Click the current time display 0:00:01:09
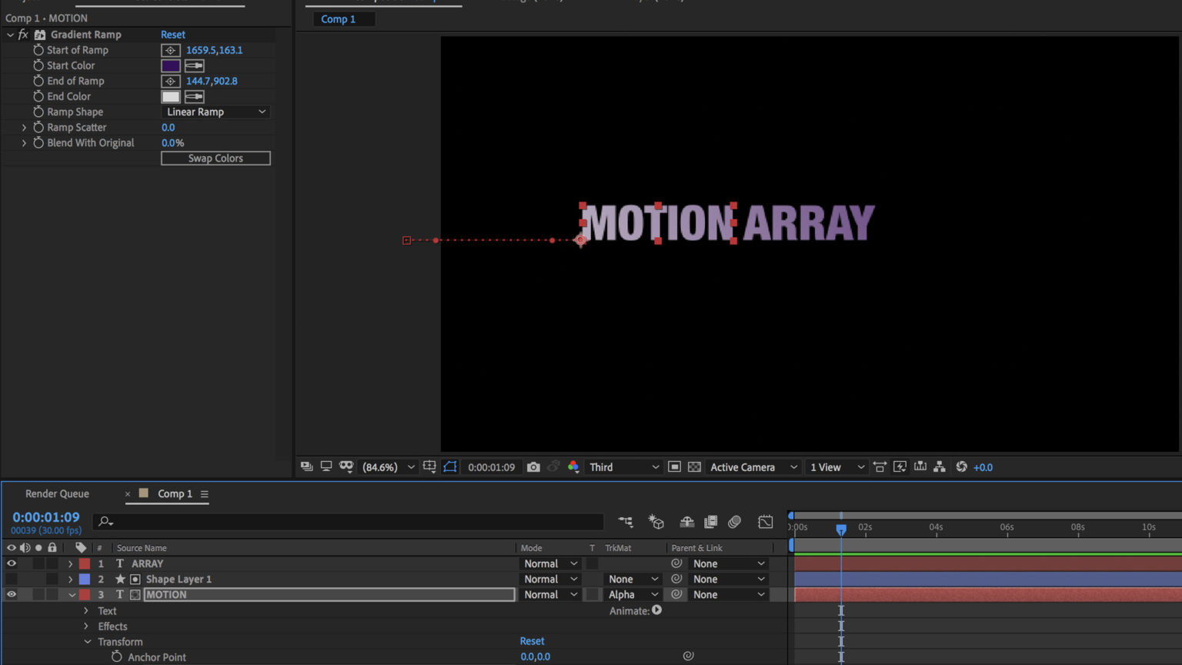This screenshot has width=1182, height=665. point(45,516)
